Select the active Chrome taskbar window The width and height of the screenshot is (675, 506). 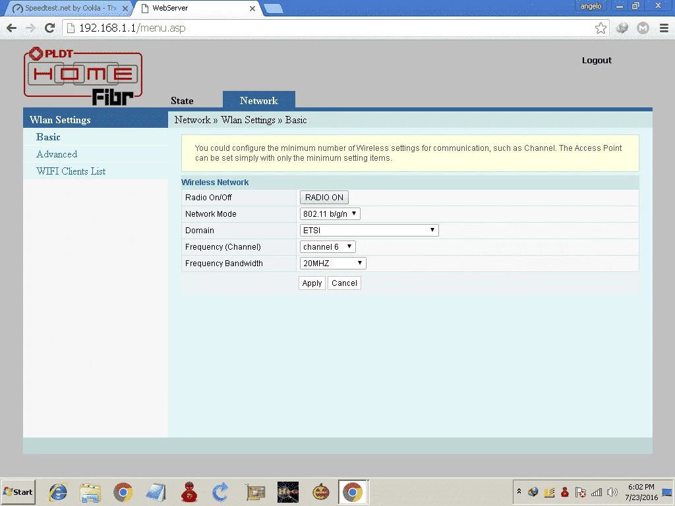click(353, 492)
